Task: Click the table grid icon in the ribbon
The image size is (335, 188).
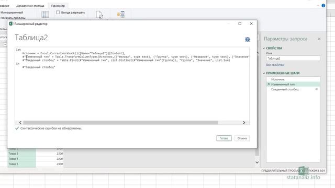Action: (x=45, y=14)
